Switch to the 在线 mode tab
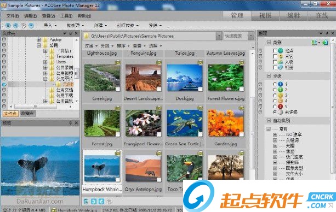Screen dimensions: 336x212 click(x=322, y=16)
